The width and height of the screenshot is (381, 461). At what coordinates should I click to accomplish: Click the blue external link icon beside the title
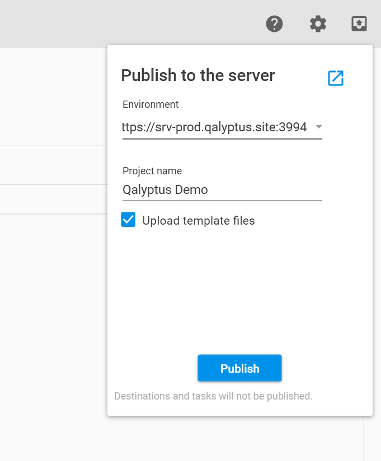[x=335, y=78]
